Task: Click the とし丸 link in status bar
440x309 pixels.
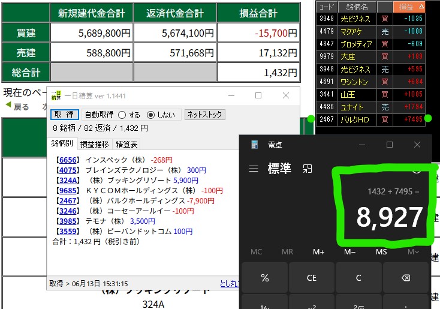Action: point(230,283)
